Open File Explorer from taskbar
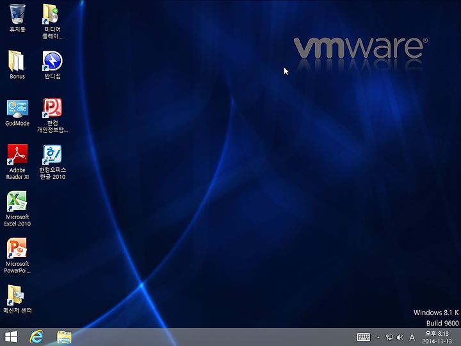This screenshot has height=346, width=461. pyautogui.click(x=64, y=337)
